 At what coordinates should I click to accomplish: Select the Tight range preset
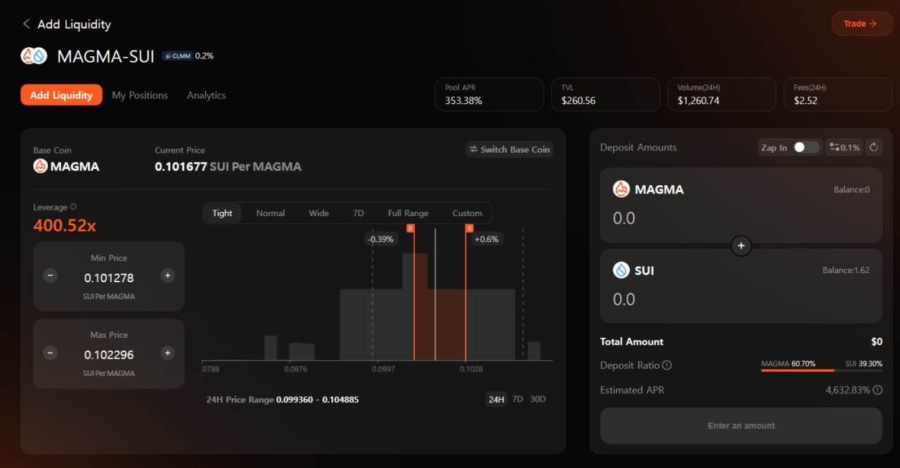tap(222, 213)
